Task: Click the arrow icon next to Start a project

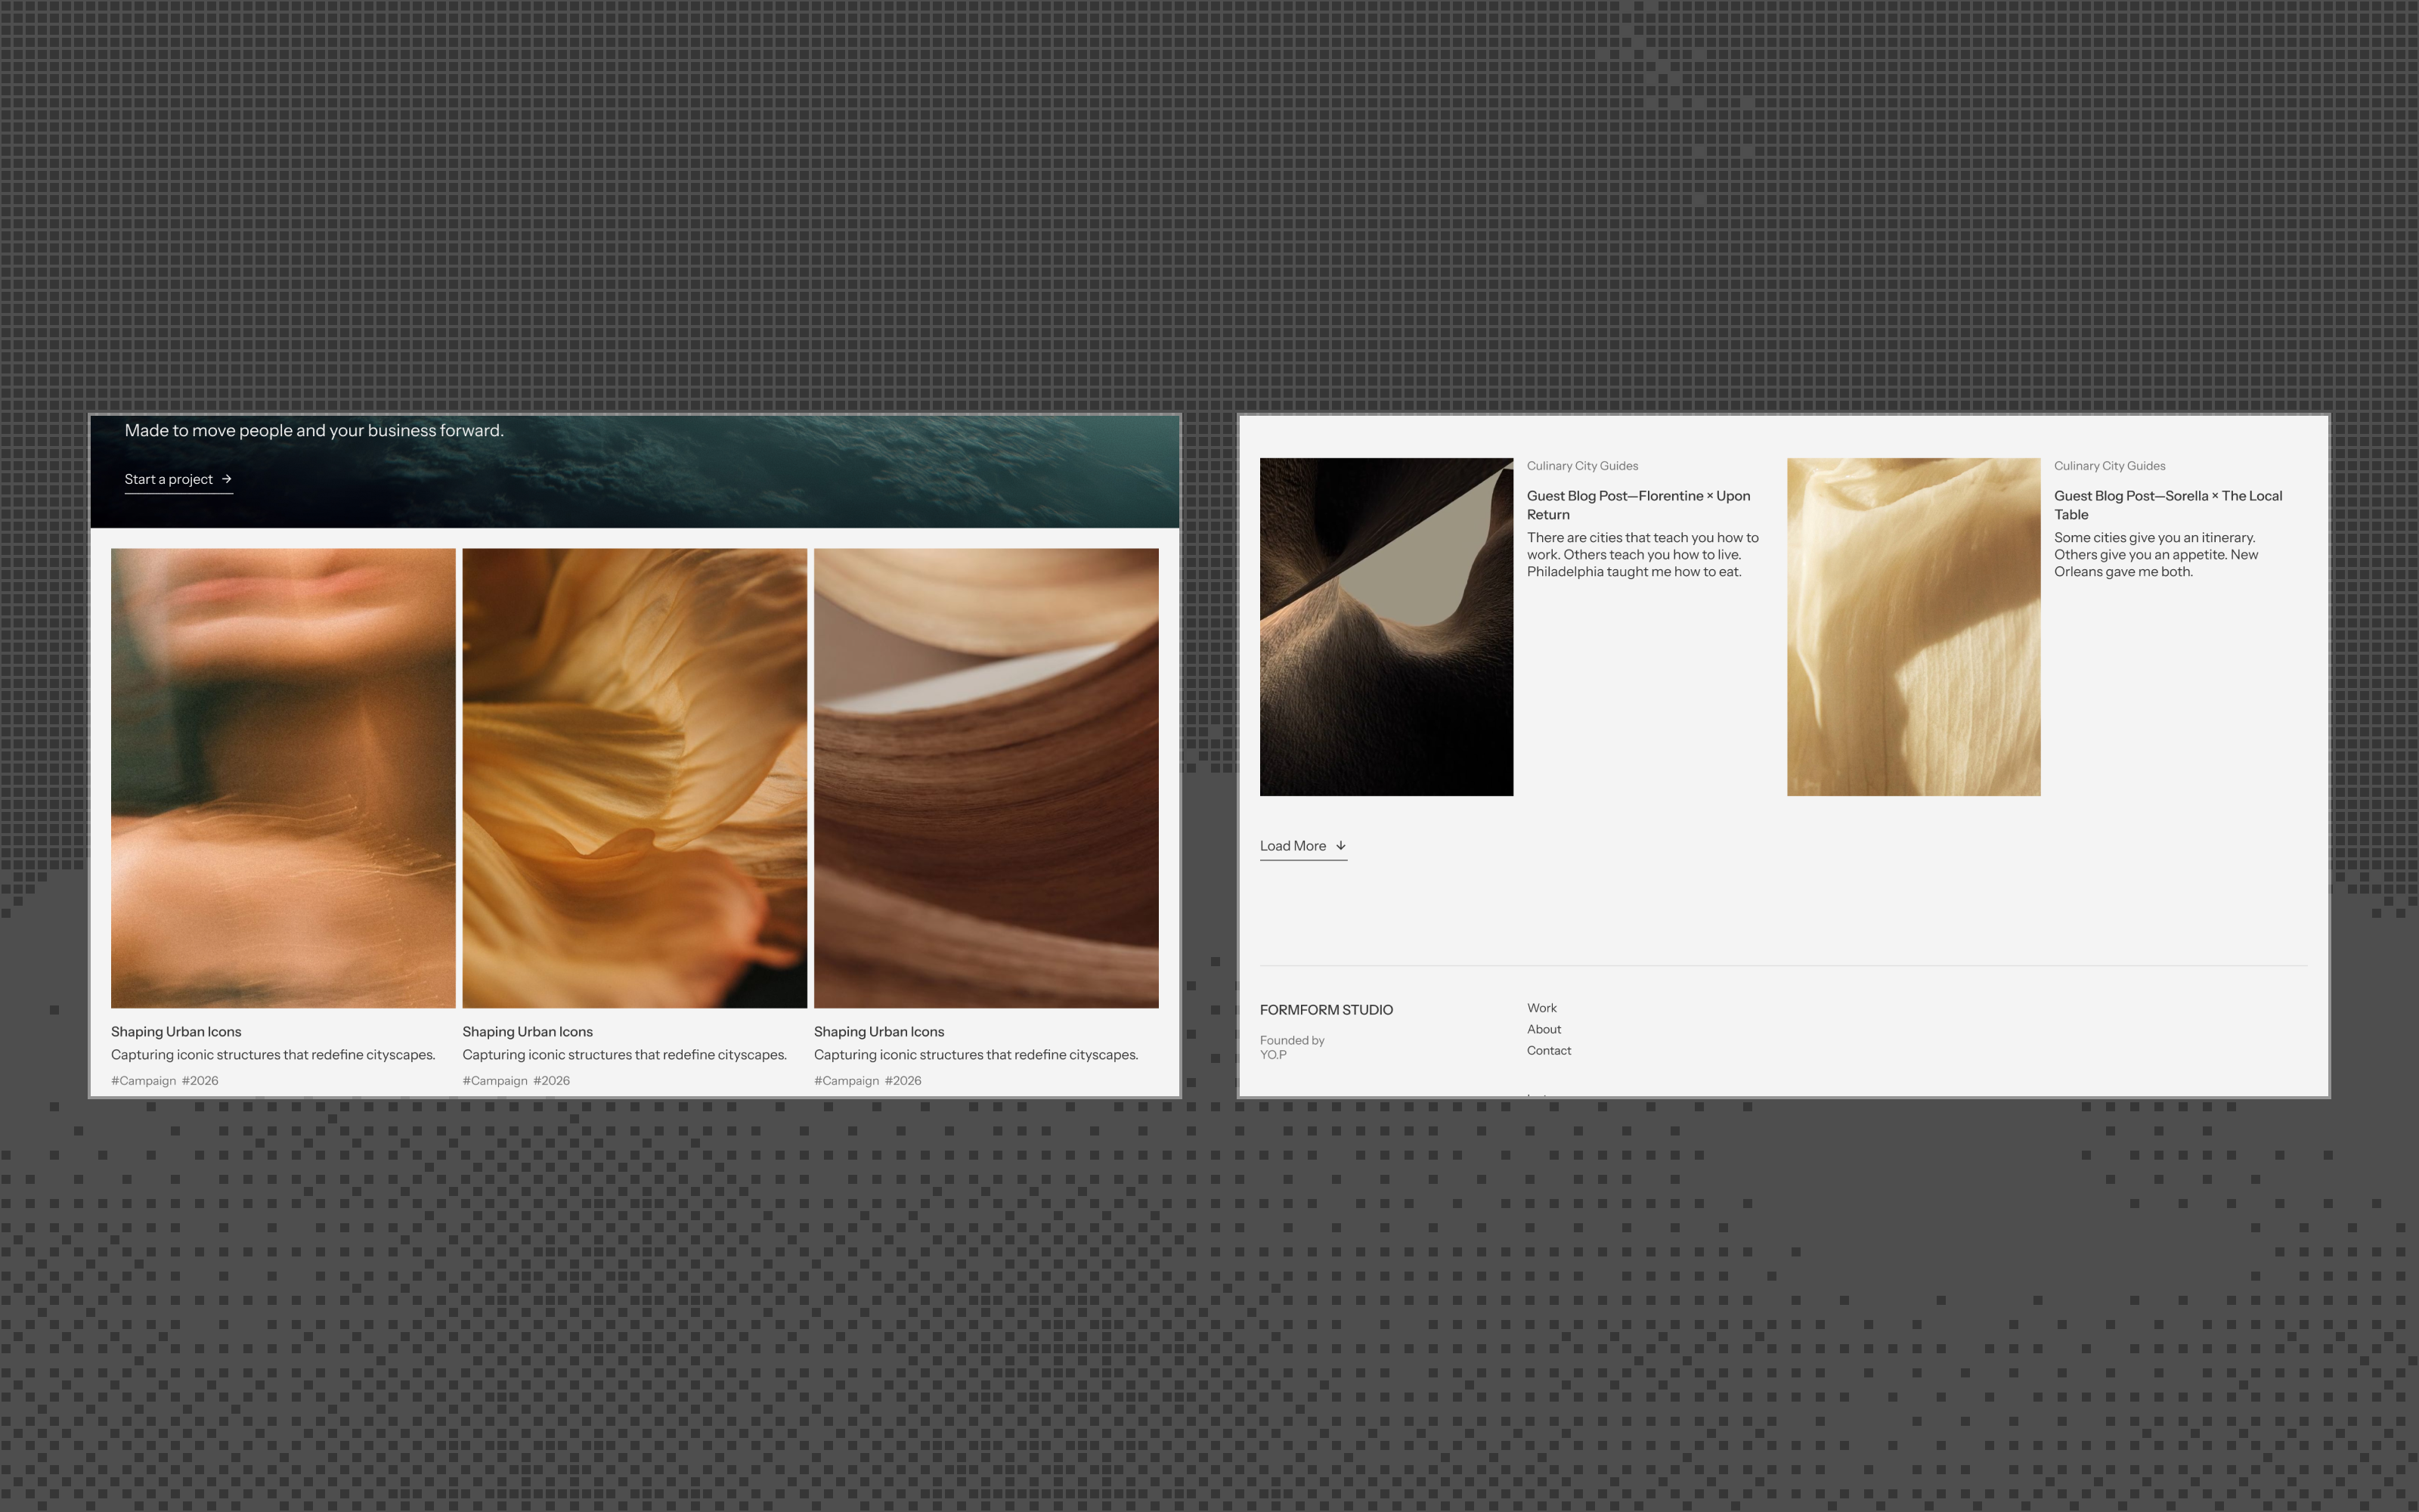Action: click(227, 479)
